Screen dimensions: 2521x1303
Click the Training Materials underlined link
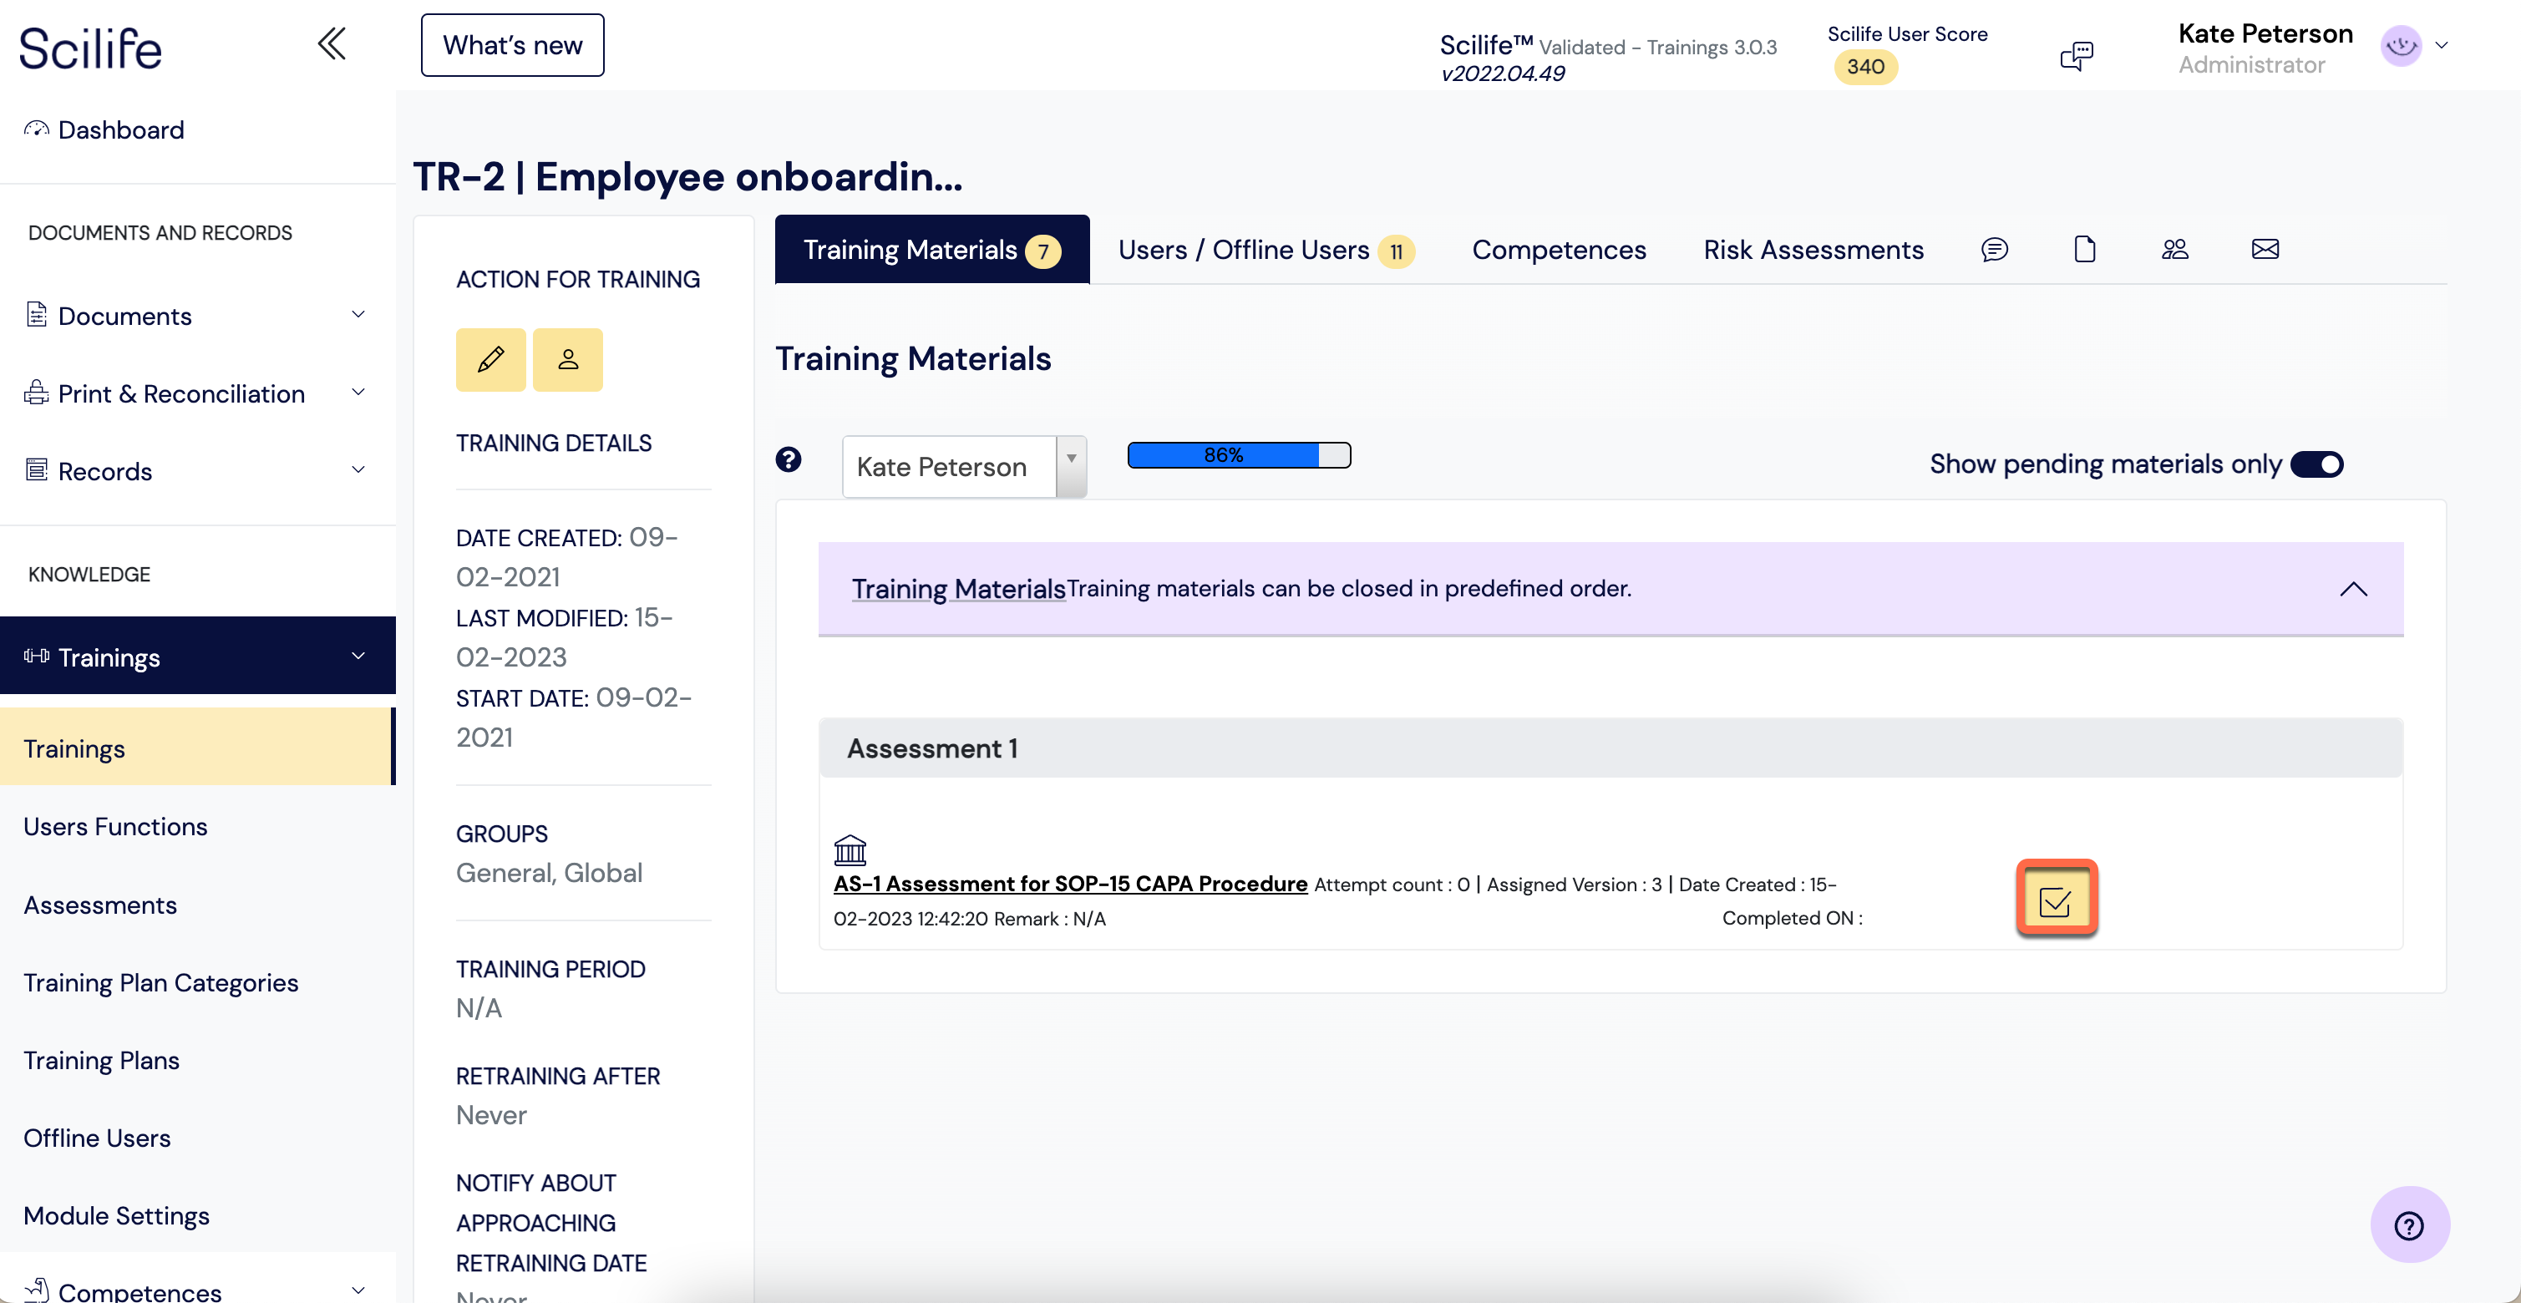click(958, 588)
